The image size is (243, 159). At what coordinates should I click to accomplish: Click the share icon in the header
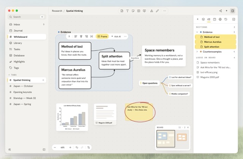[221, 11]
